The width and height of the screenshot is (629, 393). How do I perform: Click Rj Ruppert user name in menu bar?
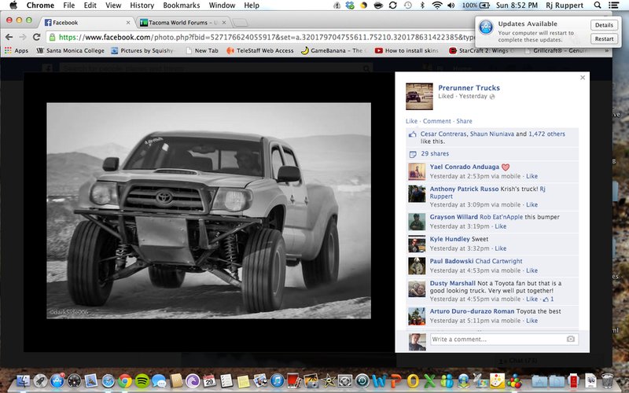pyautogui.click(x=565, y=6)
